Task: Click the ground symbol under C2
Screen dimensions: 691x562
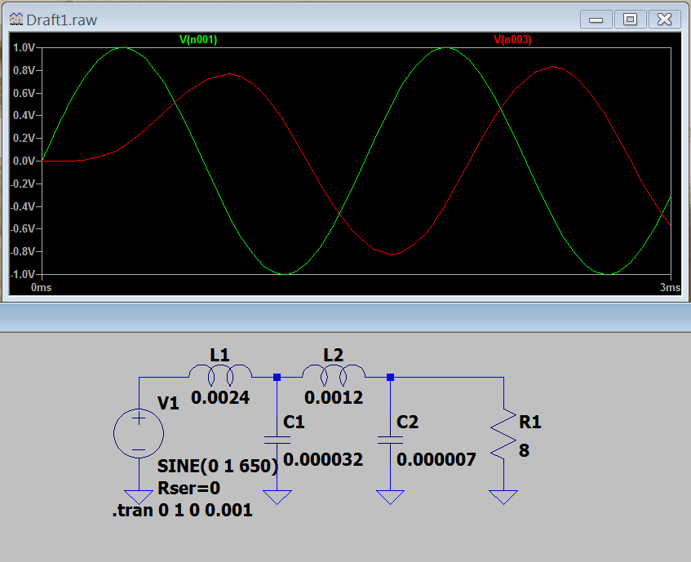Action: tap(391, 497)
